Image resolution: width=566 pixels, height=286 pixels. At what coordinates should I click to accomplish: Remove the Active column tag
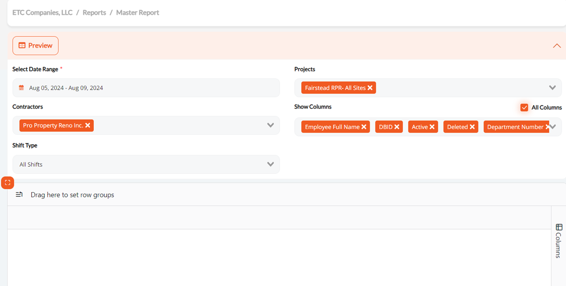coord(432,127)
